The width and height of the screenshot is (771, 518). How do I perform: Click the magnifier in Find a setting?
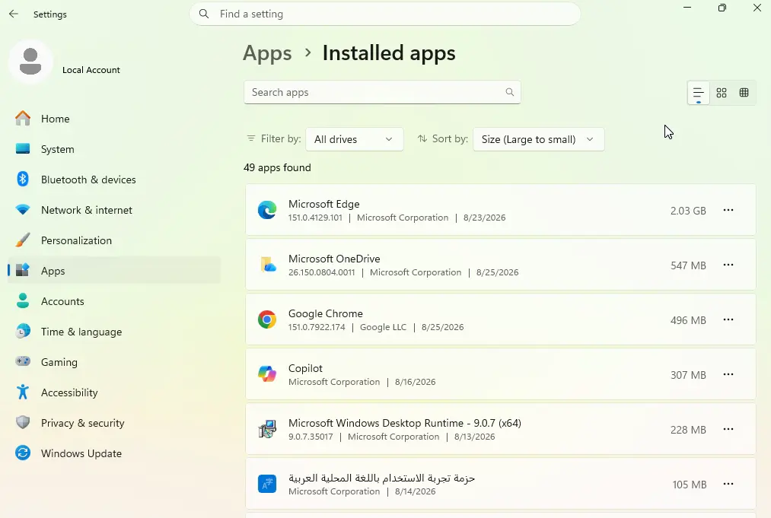(x=204, y=14)
